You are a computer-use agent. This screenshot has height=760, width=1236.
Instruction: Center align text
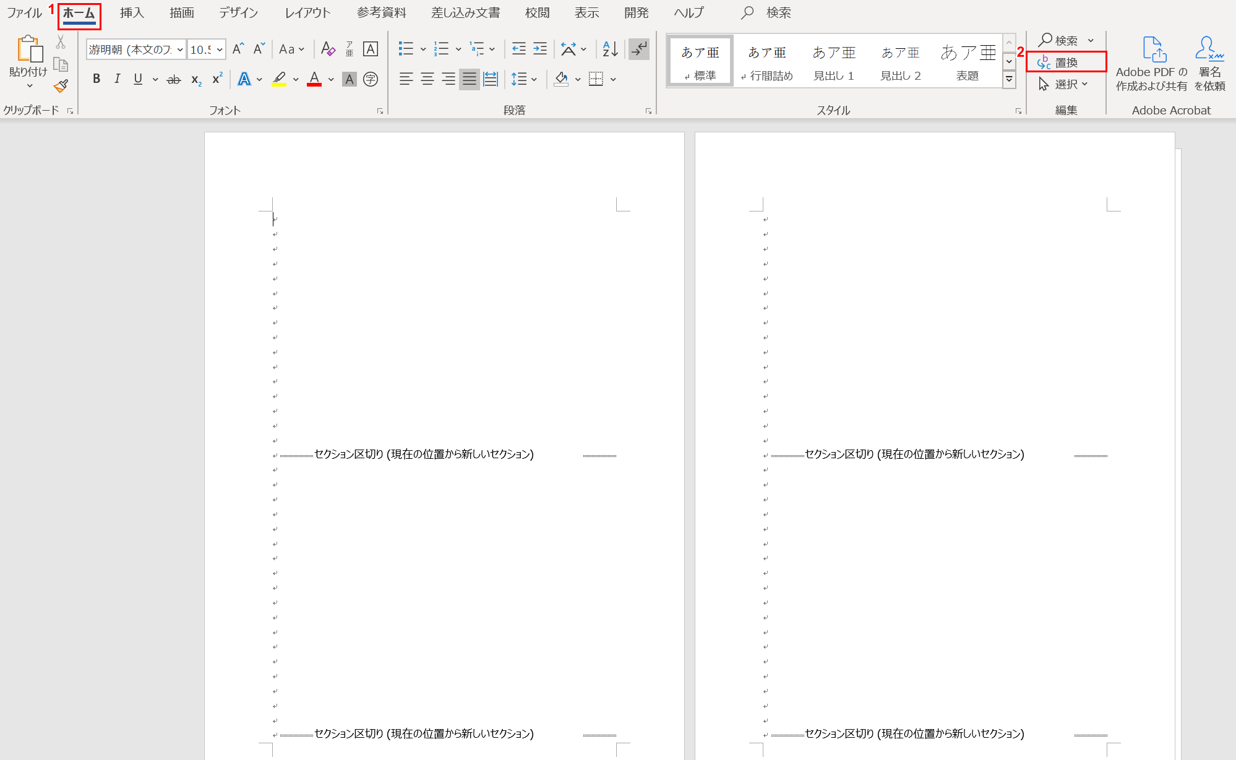[427, 79]
